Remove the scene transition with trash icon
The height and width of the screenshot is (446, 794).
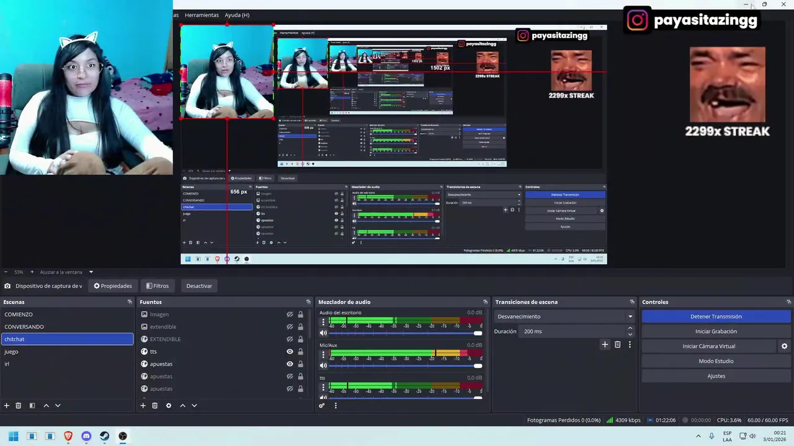[617, 344]
